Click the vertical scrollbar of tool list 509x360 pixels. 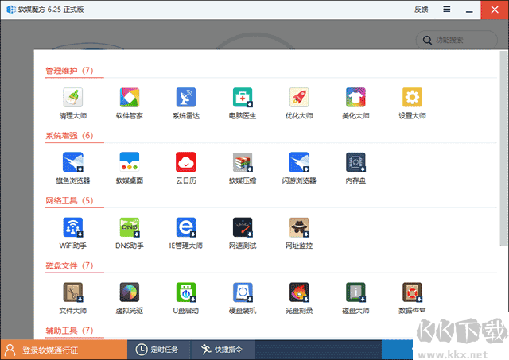click(x=503, y=149)
